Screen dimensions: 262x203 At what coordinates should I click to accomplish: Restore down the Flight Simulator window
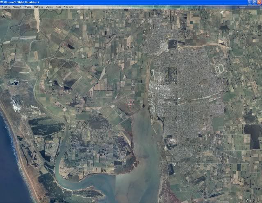pos(254,2)
